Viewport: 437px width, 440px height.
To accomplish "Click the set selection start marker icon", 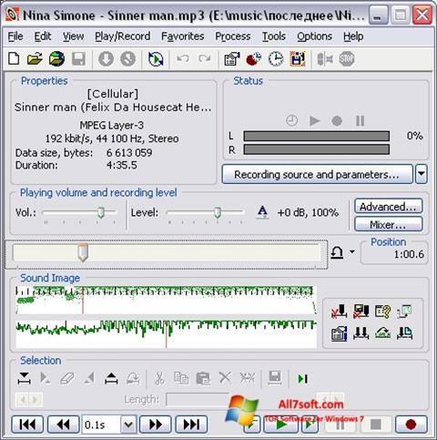I will [24, 378].
